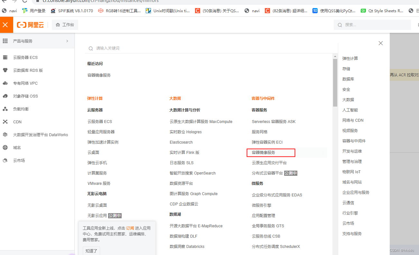Jump to 存储 category on right

[x=346, y=69]
